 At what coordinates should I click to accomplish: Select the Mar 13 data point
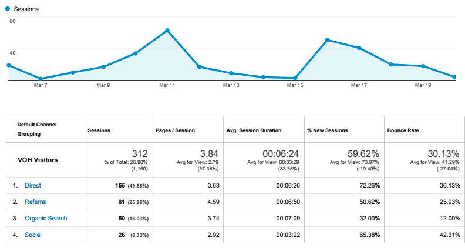(x=231, y=73)
